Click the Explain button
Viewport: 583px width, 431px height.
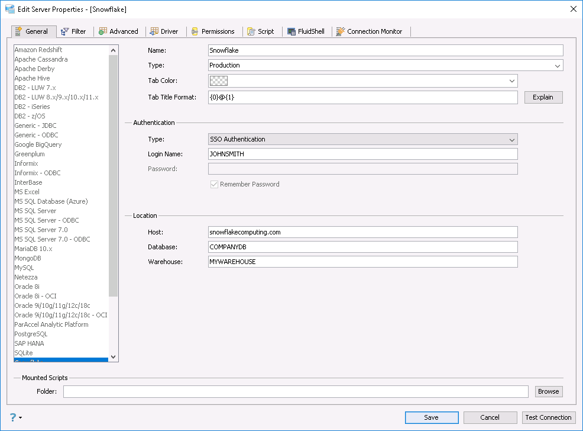coord(543,97)
